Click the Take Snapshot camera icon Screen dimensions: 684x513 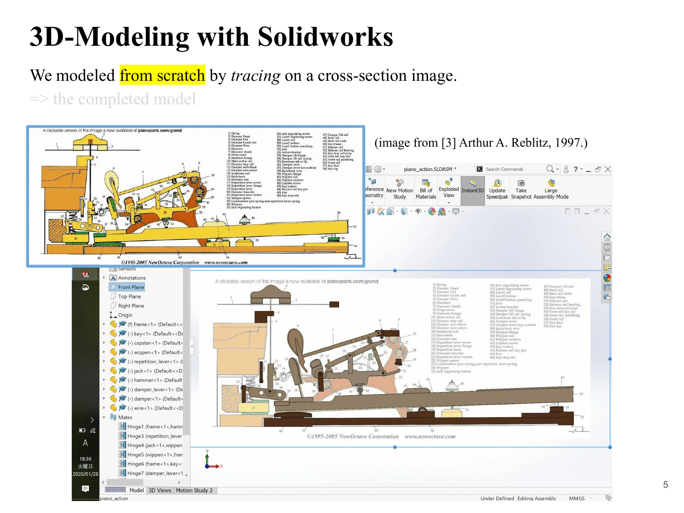coord(521,183)
